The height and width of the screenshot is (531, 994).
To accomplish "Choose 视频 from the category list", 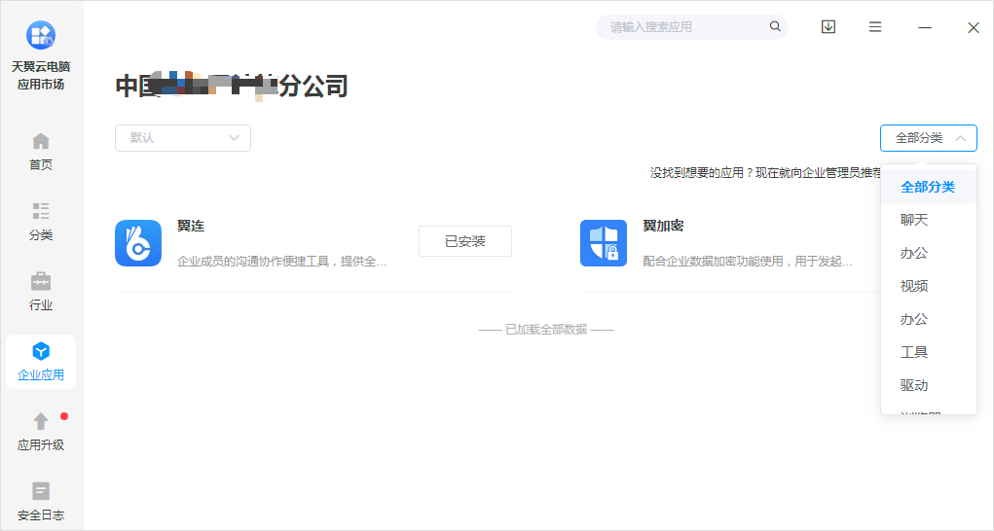I will pos(914,286).
